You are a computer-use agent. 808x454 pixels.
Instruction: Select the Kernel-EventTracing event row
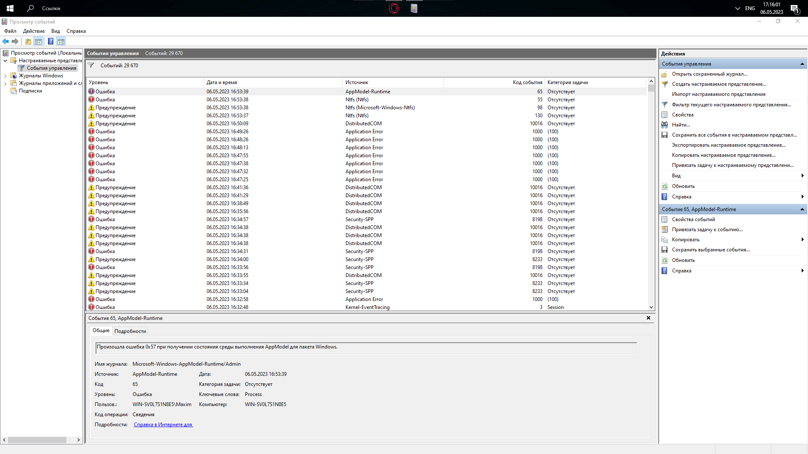pos(366,307)
